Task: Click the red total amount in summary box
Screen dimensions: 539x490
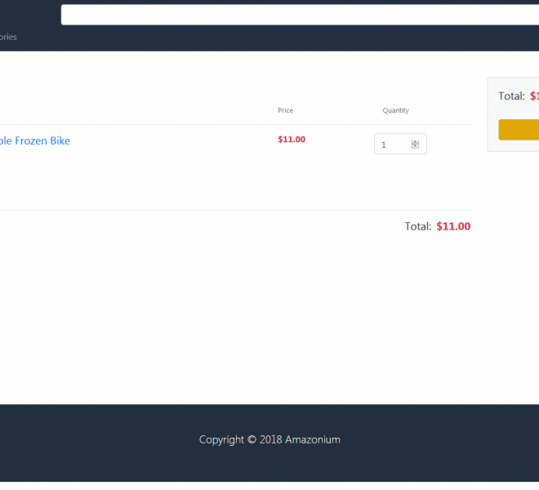Action: pyautogui.click(x=534, y=96)
